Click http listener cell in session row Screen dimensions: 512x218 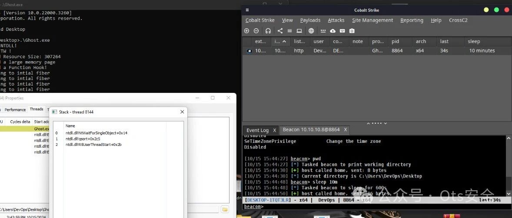[x=299, y=50]
